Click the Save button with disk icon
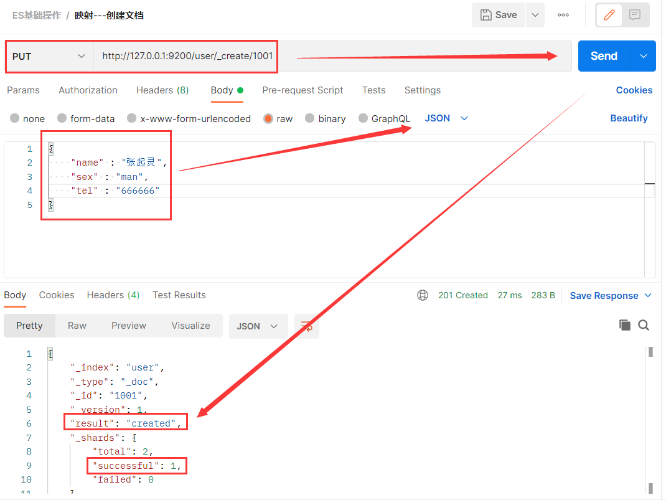Viewport: 666px width, 500px height. (498, 15)
